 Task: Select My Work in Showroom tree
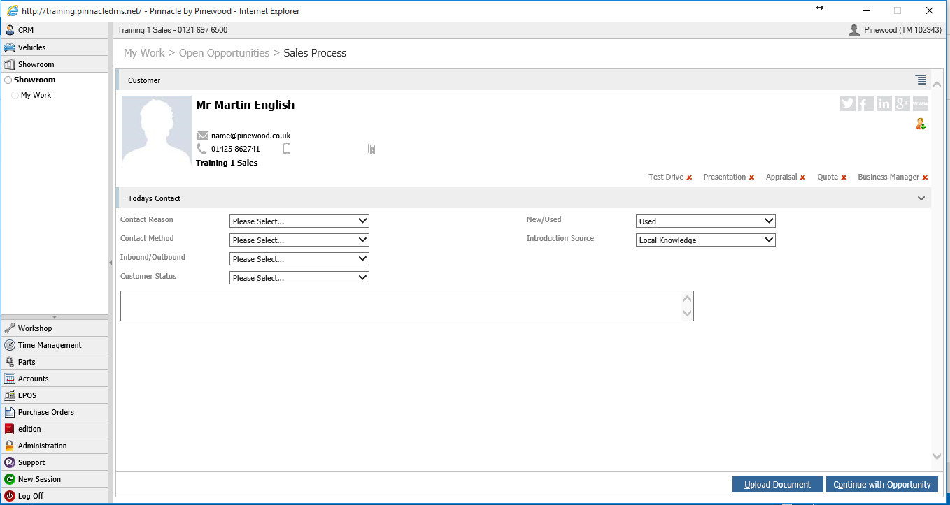coord(36,95)
